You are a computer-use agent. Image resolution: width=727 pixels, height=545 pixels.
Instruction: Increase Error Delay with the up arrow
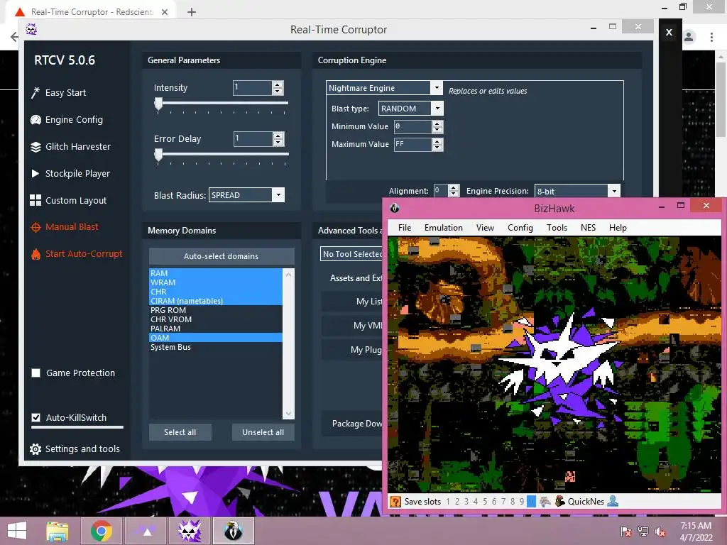pyautogui.click(x=278, y=136)
